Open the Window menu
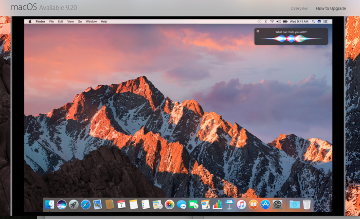 click(x=91, y=21)
